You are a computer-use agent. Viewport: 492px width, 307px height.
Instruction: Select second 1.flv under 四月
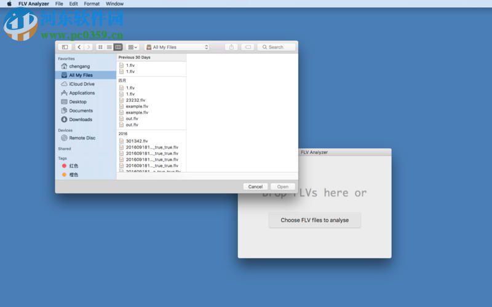click(x=151, y=94)
